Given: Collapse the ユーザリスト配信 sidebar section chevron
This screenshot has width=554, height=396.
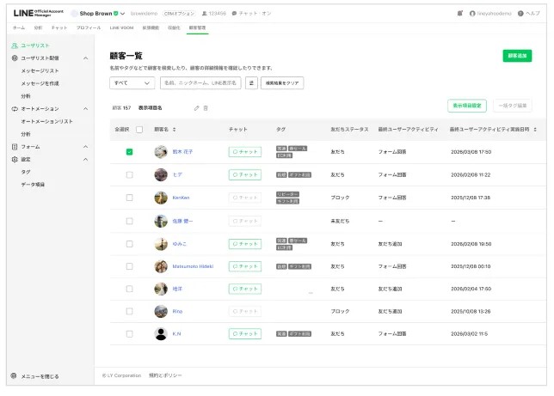Looking at the screenshot, I should 85,58.
